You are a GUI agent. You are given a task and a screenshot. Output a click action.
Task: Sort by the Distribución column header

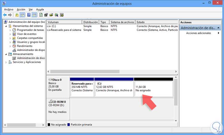[91, 22]
